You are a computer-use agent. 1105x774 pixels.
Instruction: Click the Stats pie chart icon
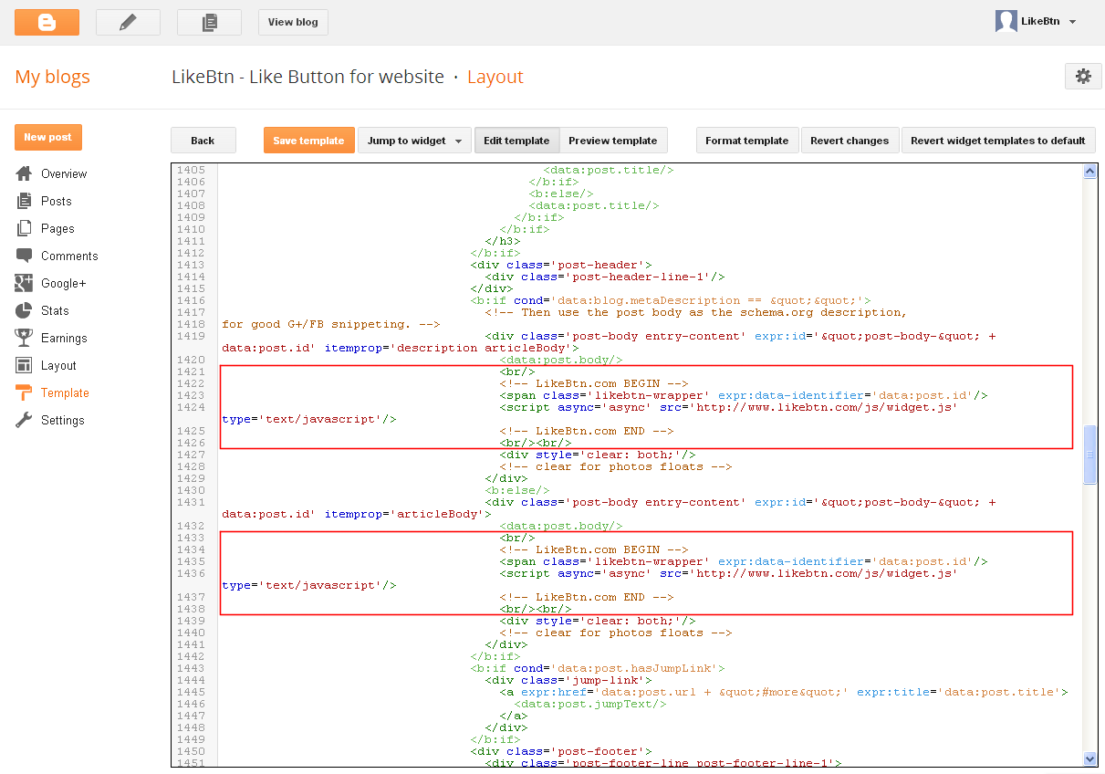click(x=25, y=310)
